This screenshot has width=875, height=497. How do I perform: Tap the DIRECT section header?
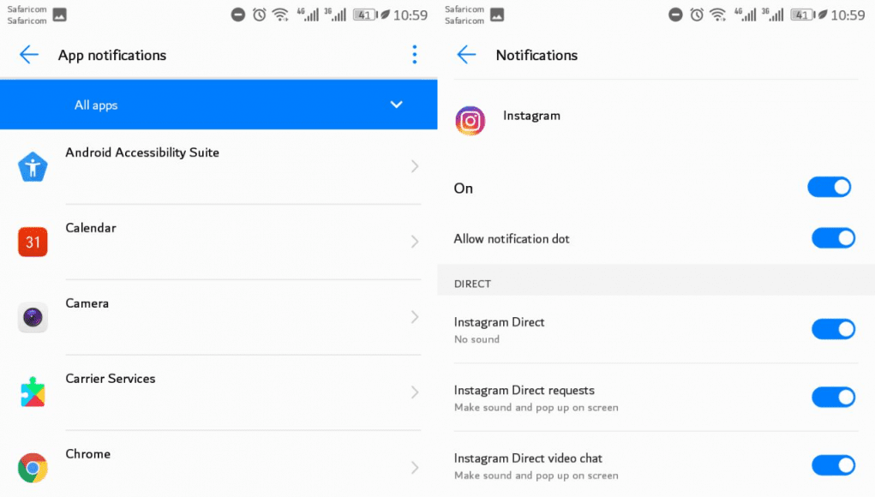tap(472, 284)
